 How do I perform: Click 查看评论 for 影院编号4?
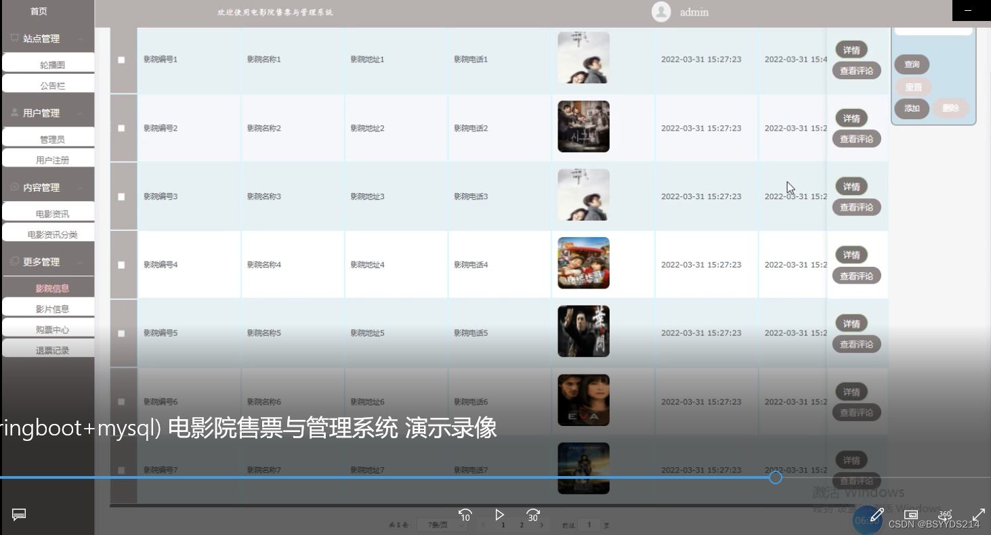point(856,276)
